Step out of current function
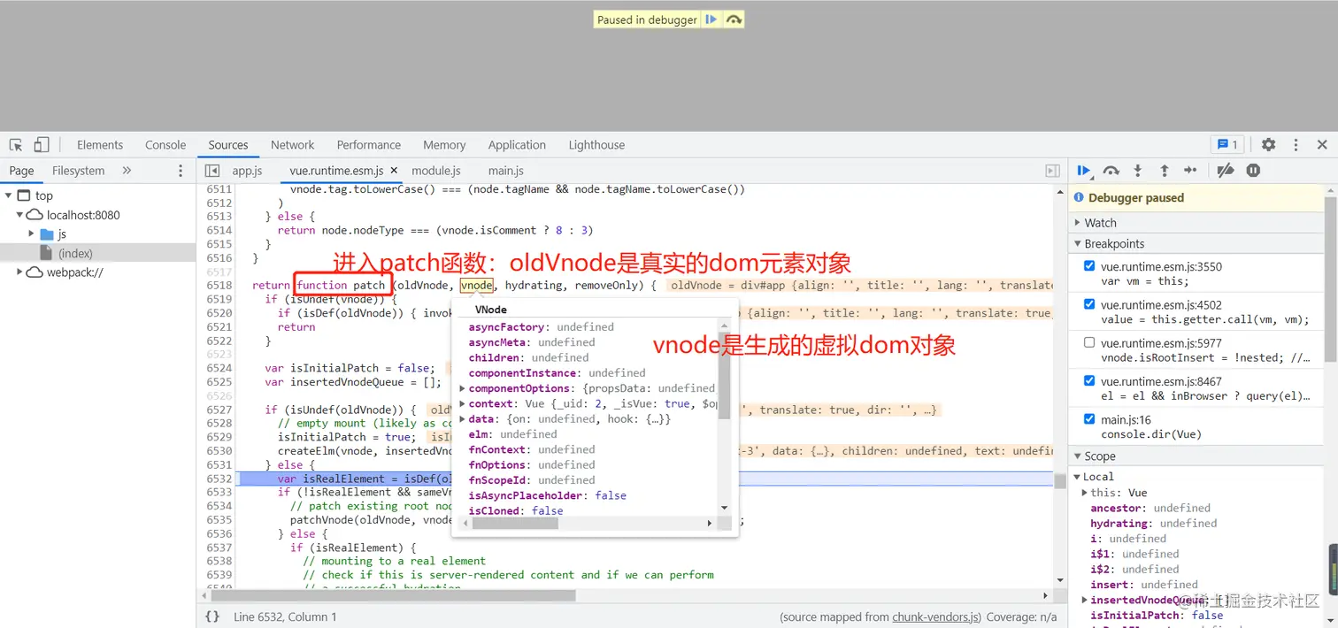1338x628 pixels. [x=1165, y=171]
